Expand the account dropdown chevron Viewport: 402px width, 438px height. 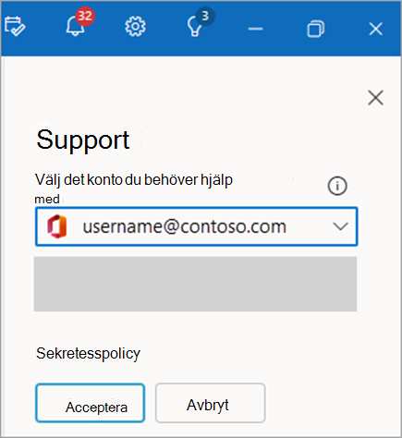[x=340, y=226]
